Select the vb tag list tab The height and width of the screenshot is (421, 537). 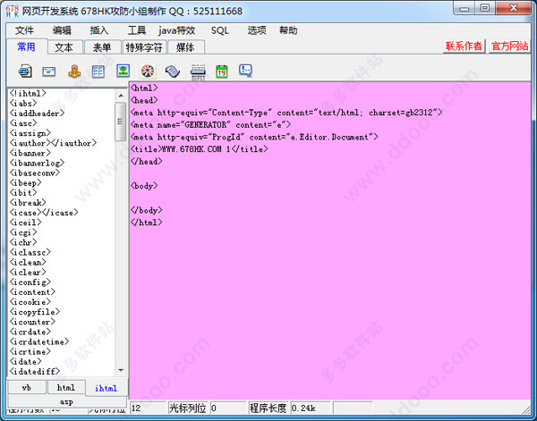pos(27,388)
